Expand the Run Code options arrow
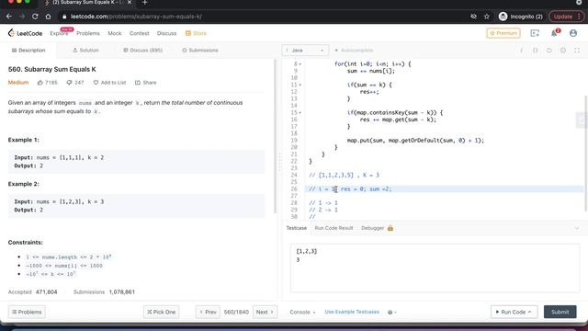 click(529, 312)
